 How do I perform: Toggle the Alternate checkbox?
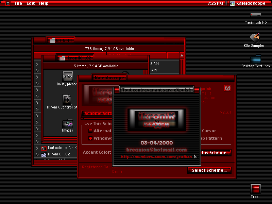(90, 131)
